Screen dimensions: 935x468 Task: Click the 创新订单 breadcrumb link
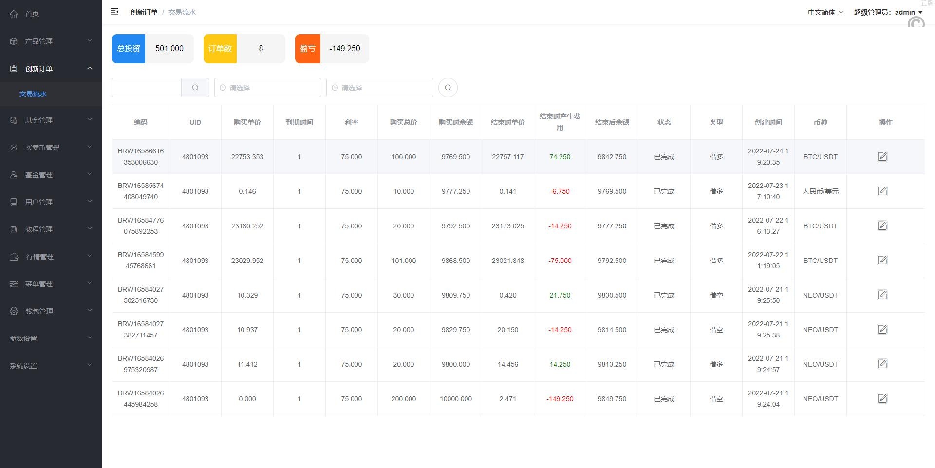tap(144, 12)
